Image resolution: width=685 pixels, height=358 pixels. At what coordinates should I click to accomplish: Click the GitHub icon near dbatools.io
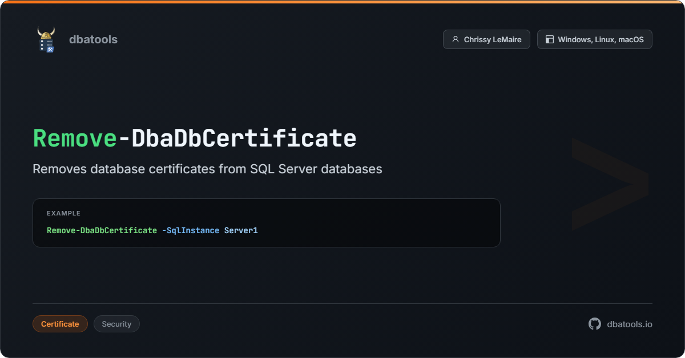pos(595,324)
